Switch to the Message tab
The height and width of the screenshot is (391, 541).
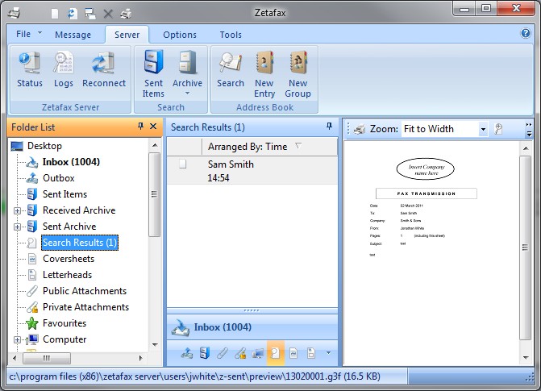tap(73, 35)
